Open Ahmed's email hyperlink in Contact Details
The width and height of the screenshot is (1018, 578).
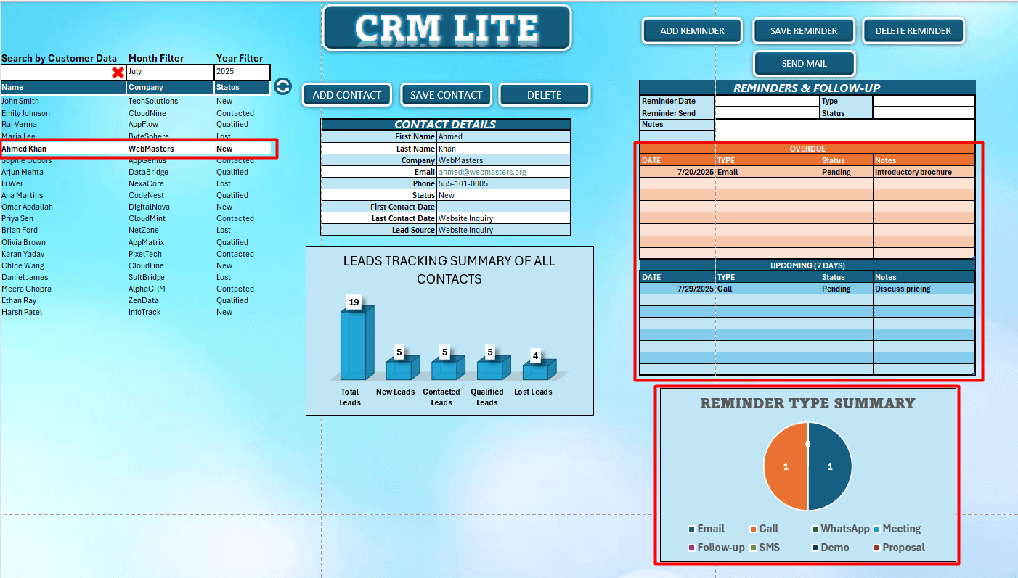tap(481, 171)
